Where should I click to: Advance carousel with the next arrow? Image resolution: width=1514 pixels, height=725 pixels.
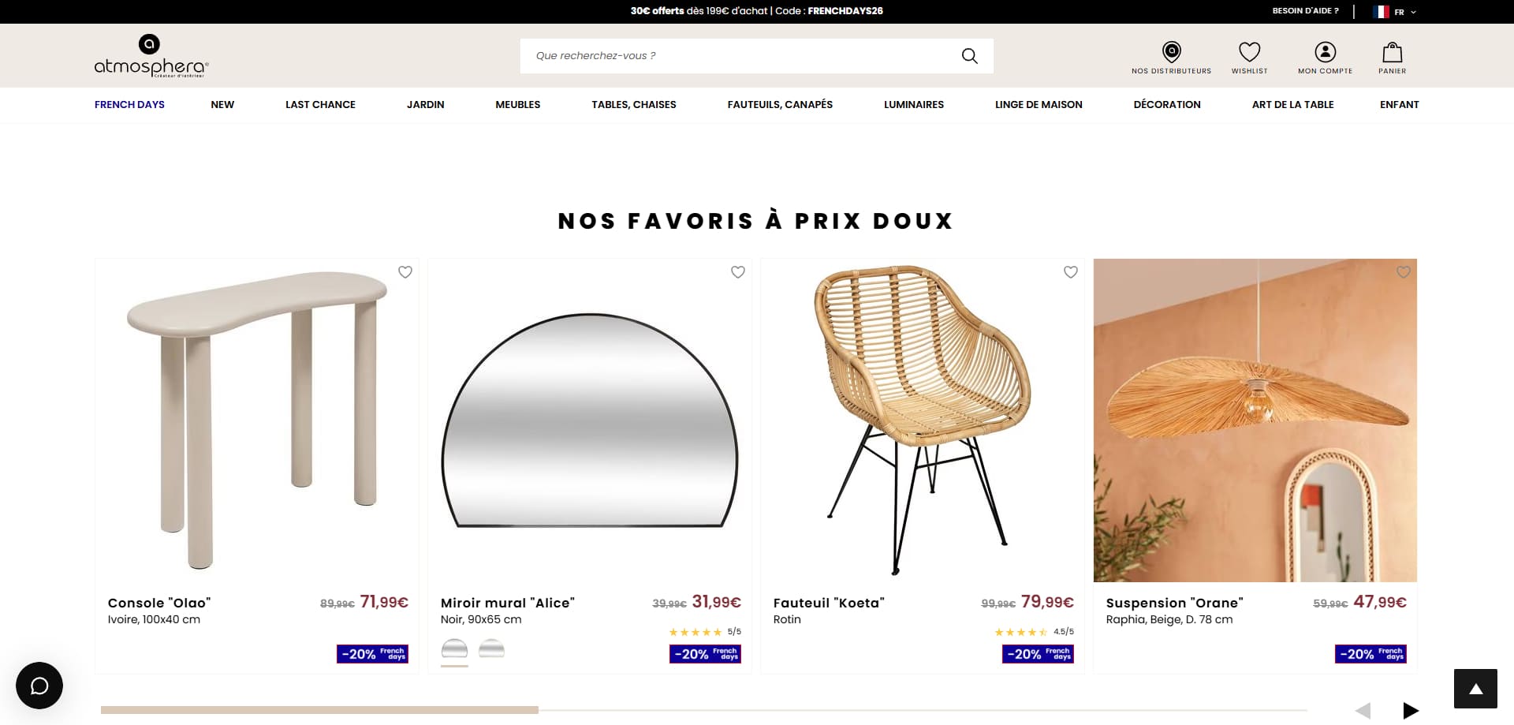coord(1411,710)
